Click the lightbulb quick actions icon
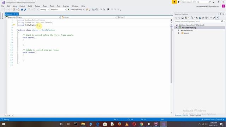This screenshot has height=127, width=226. (x=14, y=25)
